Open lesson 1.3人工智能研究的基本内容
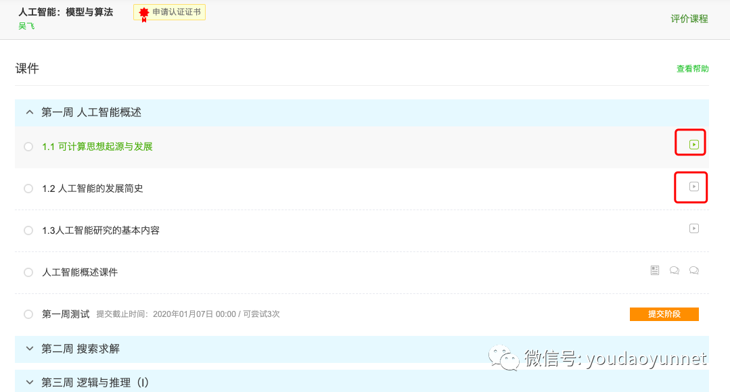 coord(101,230)
